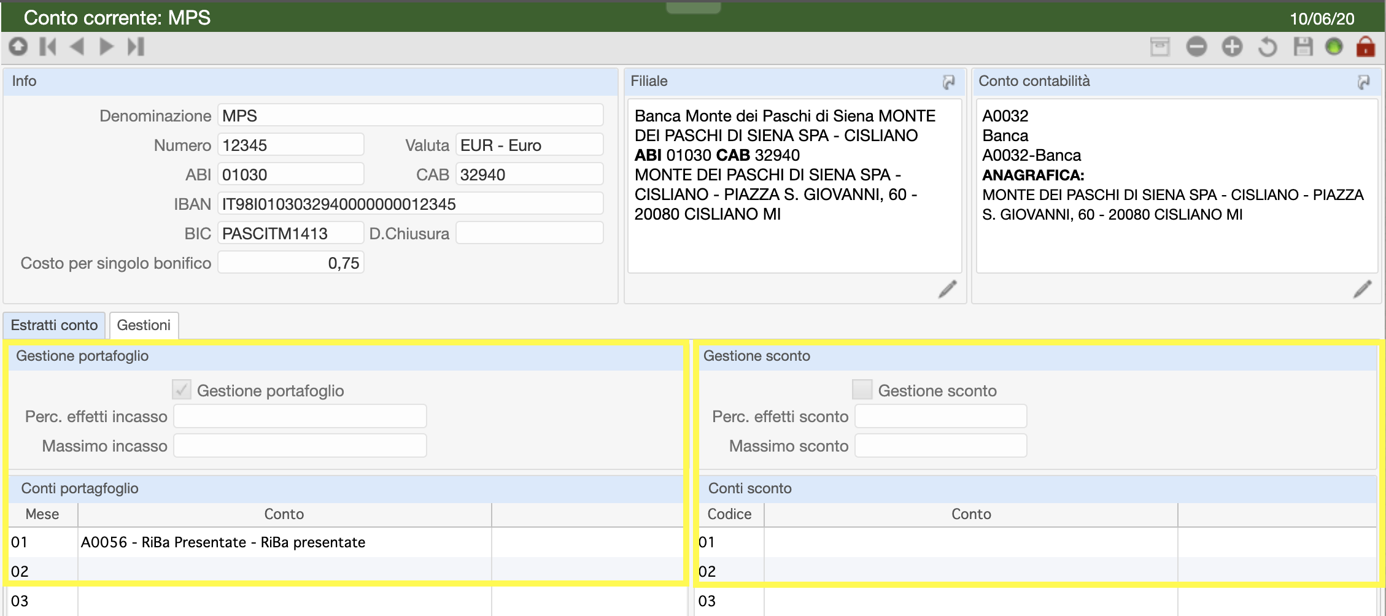Switch to the Estratti conto tab
The image size is (1386, 616).
(x=55, y=325)
